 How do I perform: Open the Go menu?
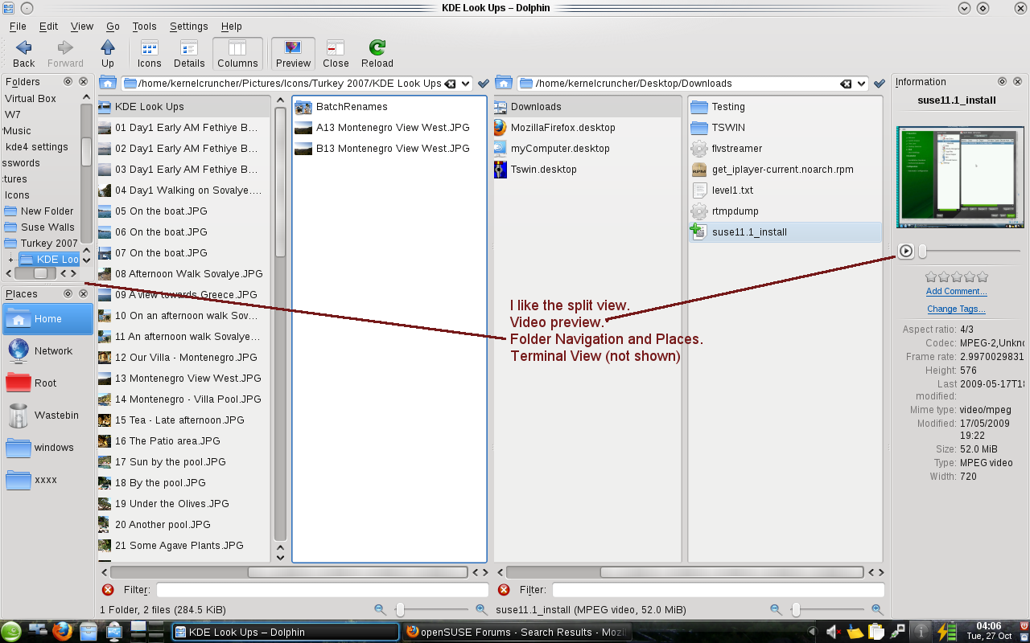point(113,27)
